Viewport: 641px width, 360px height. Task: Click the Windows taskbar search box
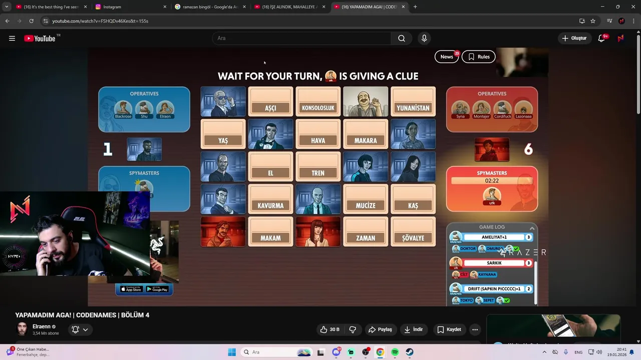(x=276, y=352)
